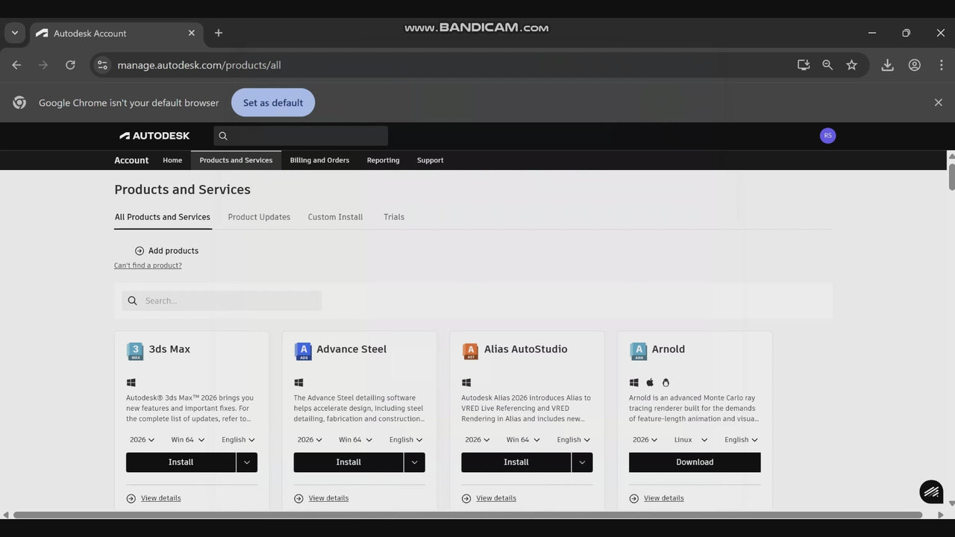The width and height of the screenshot is (955, 537).
Task: Click Can't find a product link
Action: (x=148, y=266)
